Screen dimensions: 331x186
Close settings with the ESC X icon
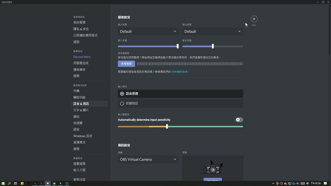[254, 19]
